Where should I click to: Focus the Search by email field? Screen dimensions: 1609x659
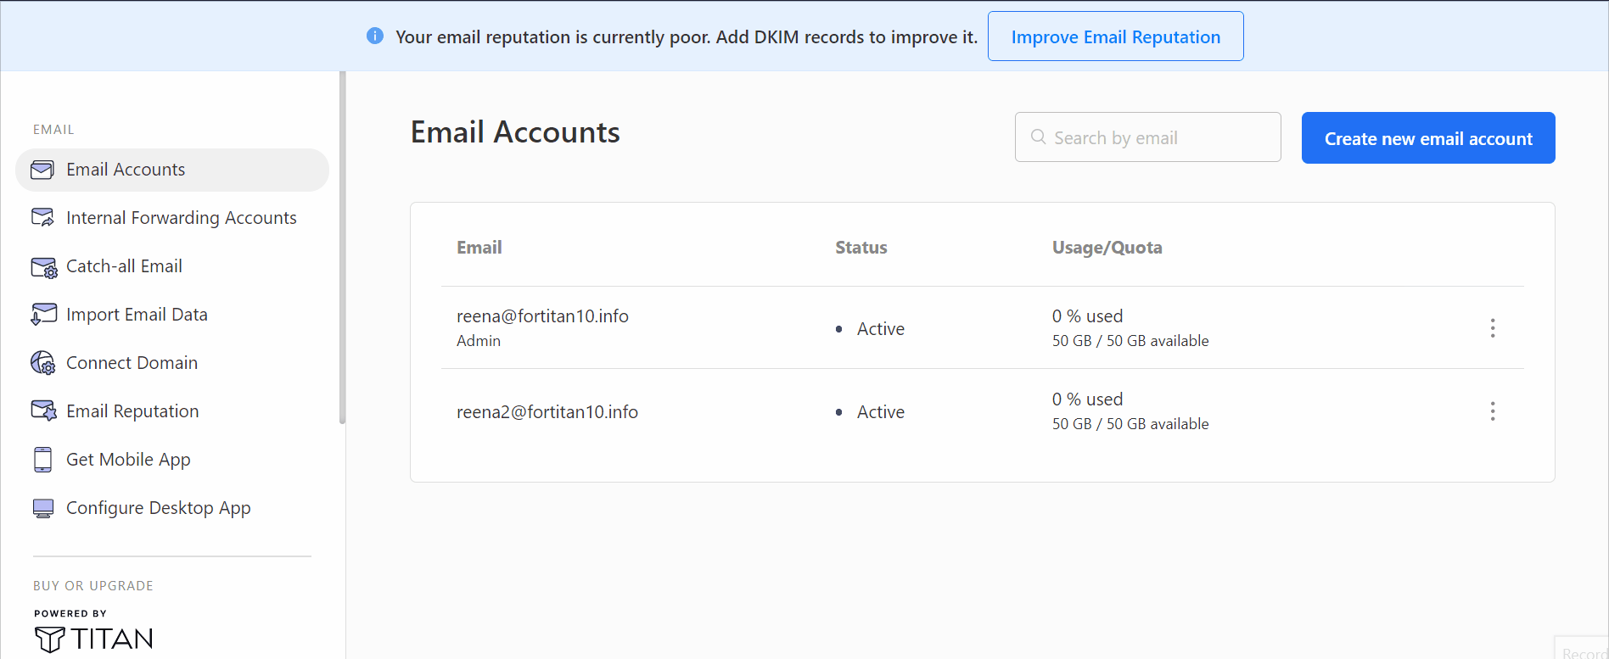click(x=1148, y=137)
